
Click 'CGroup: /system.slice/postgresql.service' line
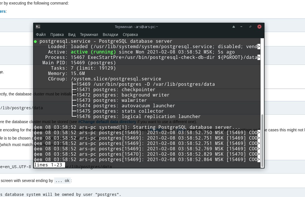pyautogui.click(x=104, y=79)
